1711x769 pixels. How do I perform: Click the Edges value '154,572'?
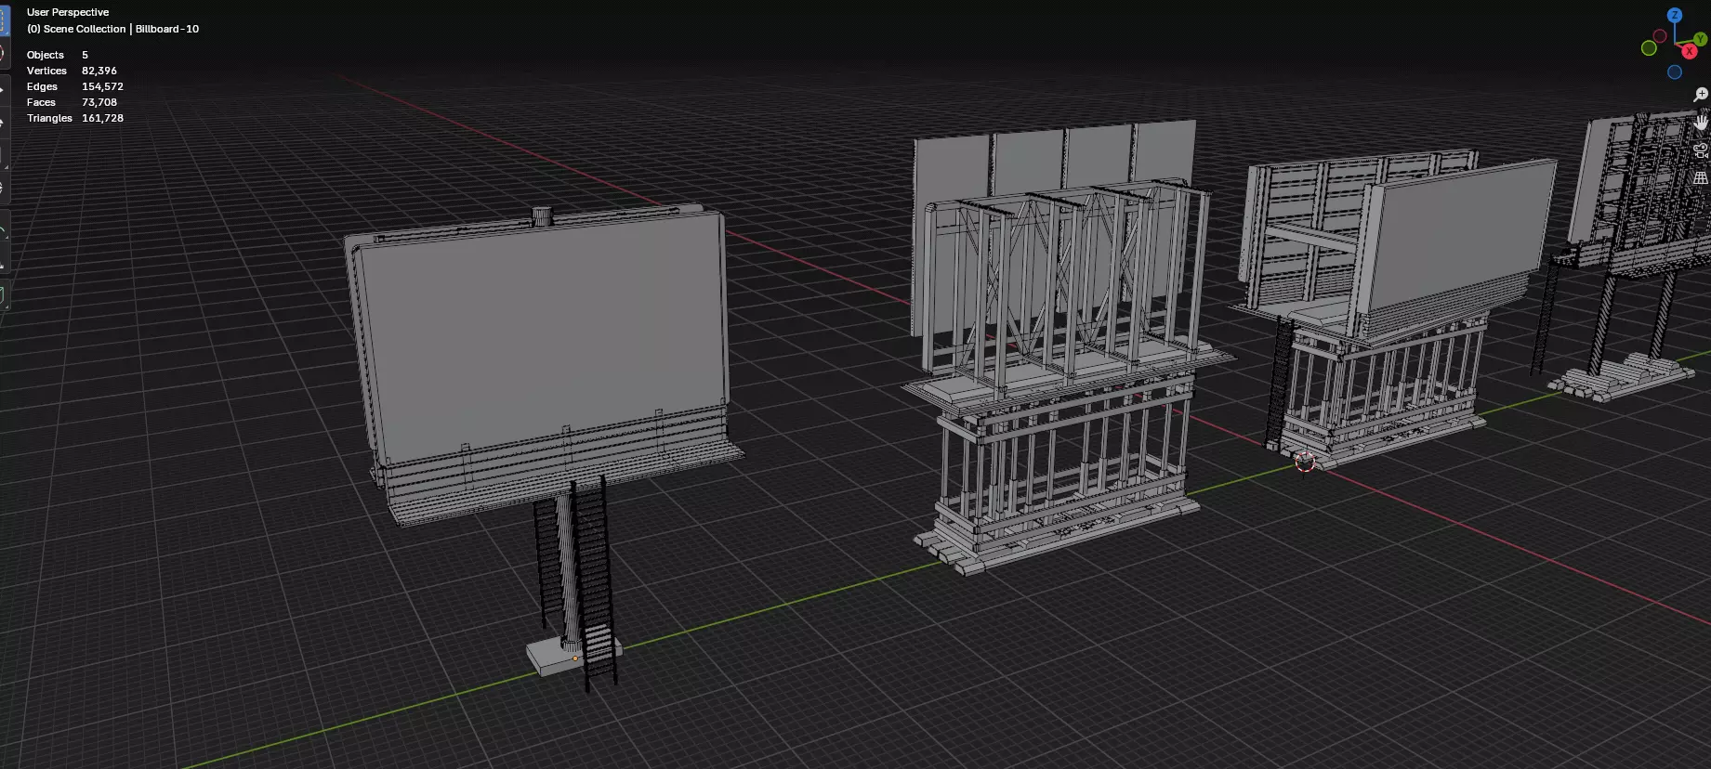tap(102, 86)
